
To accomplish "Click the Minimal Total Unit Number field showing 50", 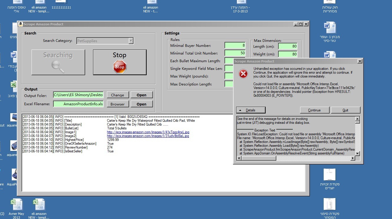I will tap(235, 53).
